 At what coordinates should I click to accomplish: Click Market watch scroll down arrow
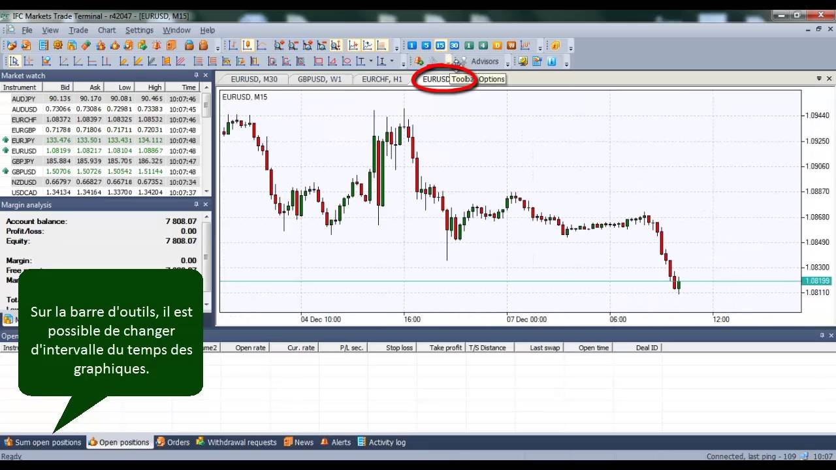[x=207, y=191]
